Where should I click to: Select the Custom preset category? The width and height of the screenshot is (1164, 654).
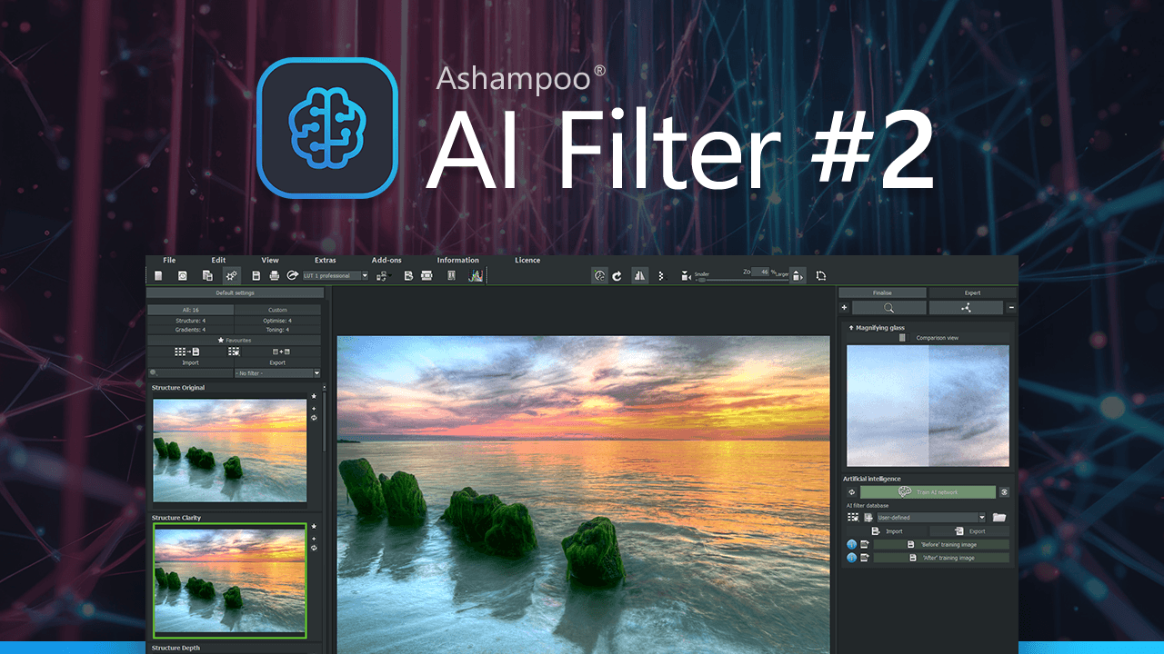click(x=277, y=310)
